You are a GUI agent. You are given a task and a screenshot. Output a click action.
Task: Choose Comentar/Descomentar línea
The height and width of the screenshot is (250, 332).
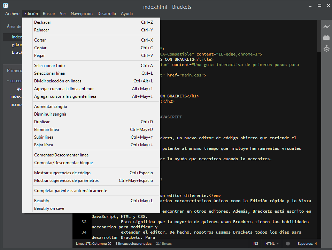[x=91, y=155]
